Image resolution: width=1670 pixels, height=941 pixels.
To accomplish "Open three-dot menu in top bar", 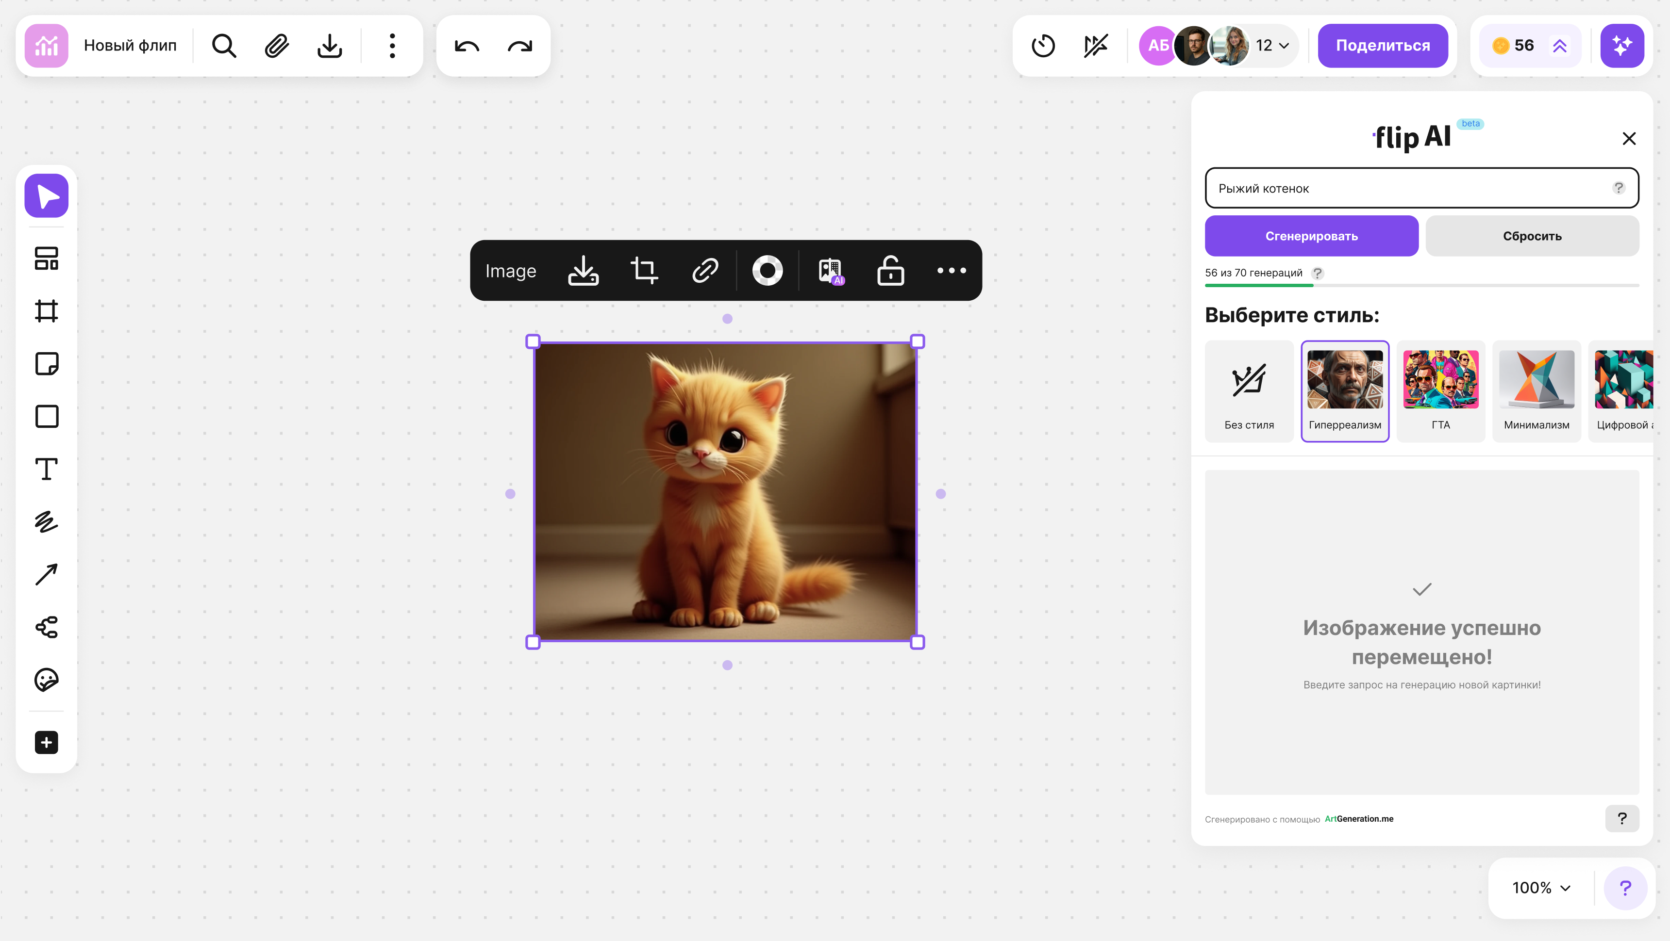I will coord(392,46).
